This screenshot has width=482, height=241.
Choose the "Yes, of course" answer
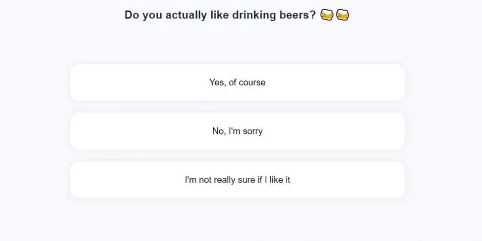tap(237, 82)
